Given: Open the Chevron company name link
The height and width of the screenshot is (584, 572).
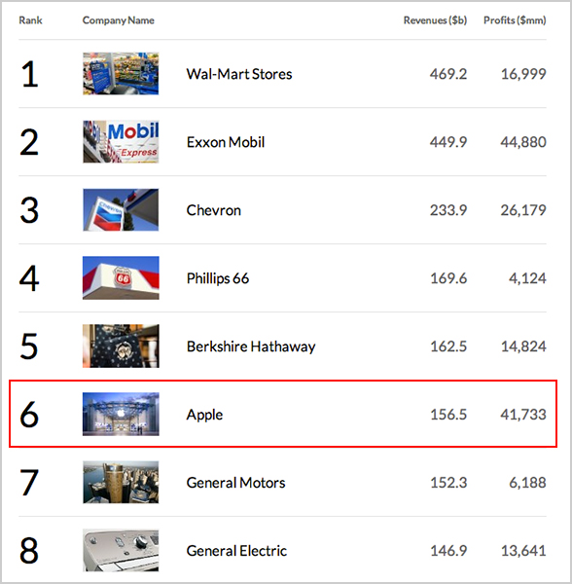Looking at the screenshot, I should tap(214, 210).
